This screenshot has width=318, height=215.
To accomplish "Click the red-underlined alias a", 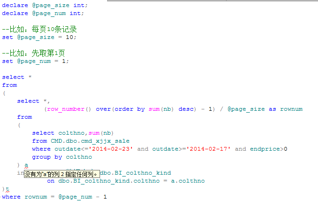I will click(x=26, y=165).
